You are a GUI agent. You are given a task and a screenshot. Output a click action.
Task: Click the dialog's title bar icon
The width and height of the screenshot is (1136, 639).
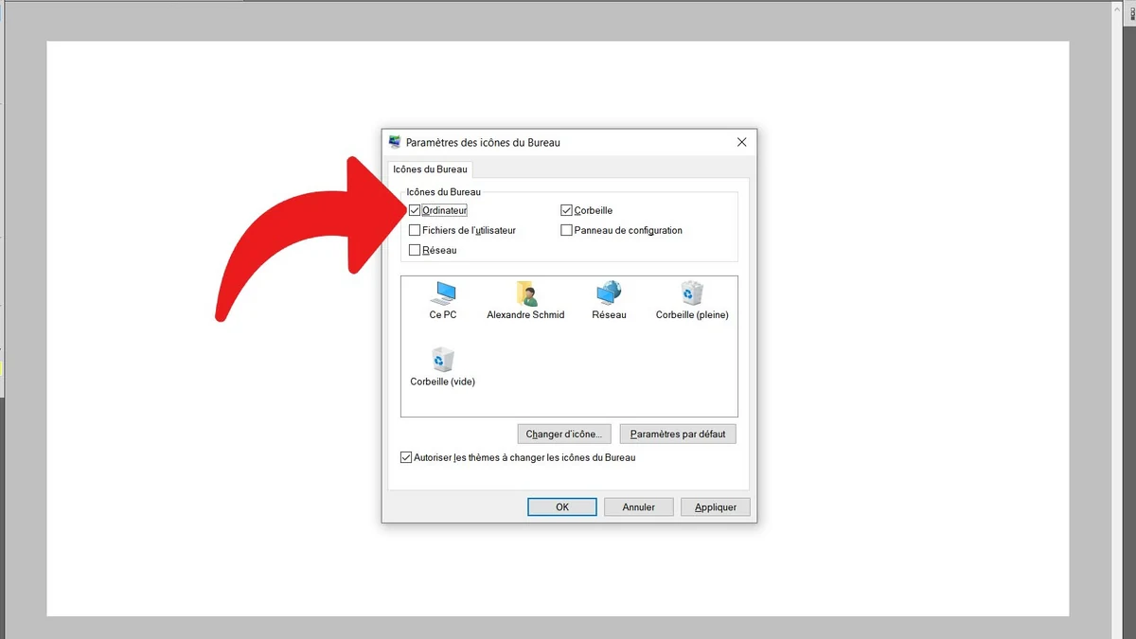[x=393, y=141]
